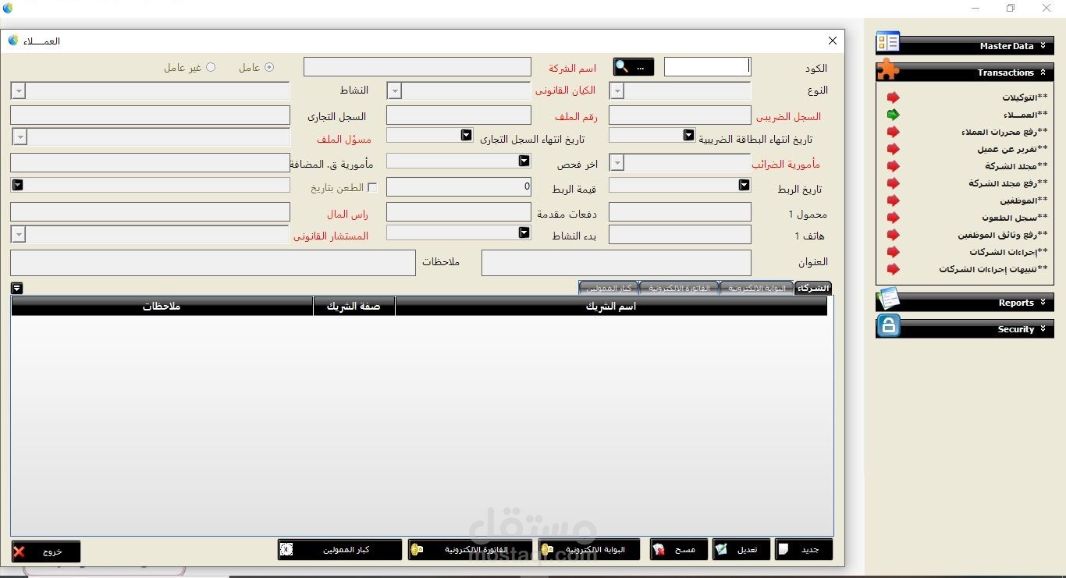Click the Security lock icon
Image resolution: width=1066 pixels, height=578 pixels.
tap(888, 327)
